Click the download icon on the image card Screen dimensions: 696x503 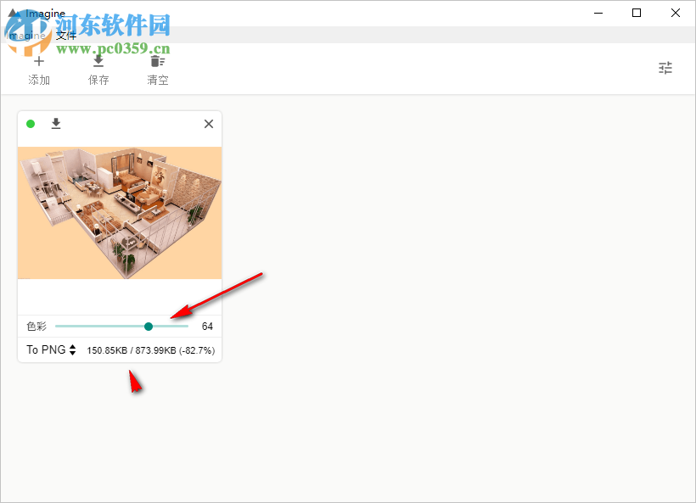click(56, 123)
